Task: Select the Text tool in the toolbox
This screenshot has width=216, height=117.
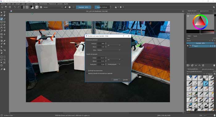Action: (x=4, y=12)
